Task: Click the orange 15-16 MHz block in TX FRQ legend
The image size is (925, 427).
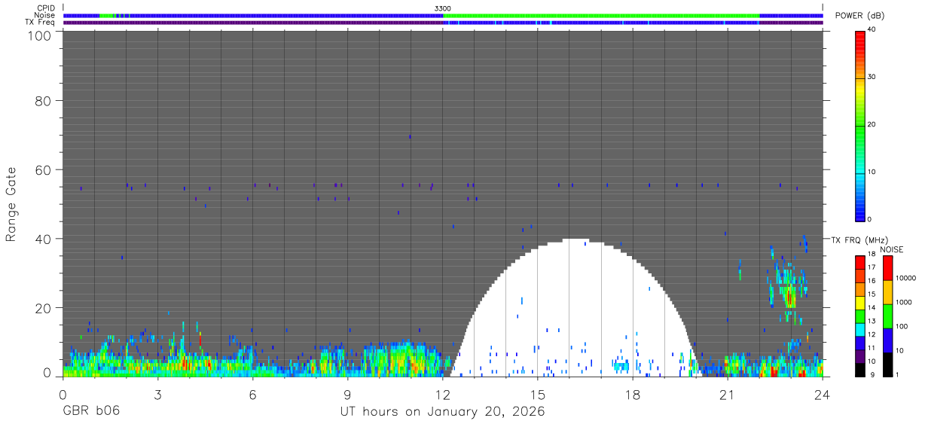Action: pyautogui.click(x=859, y=289)
